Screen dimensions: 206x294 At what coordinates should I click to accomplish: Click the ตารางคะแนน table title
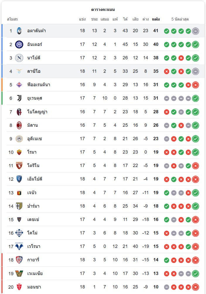[103, 10]
